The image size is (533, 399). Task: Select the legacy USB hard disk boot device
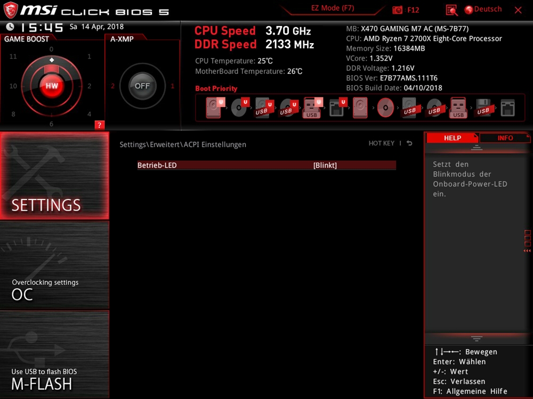coord(409,107)
